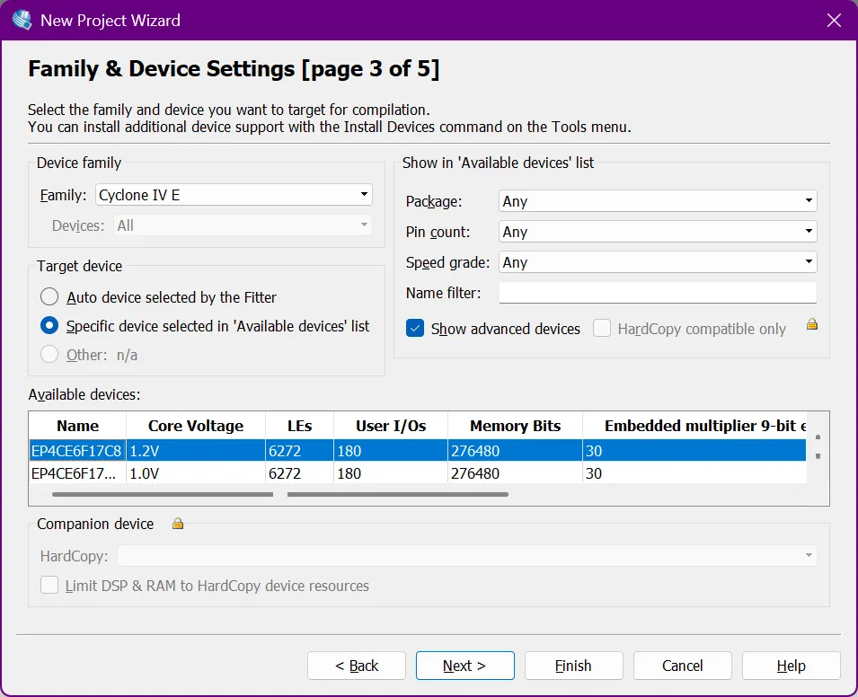
Task: Click the left horizontal scrollbar thumb in device list
Action: 163,494
